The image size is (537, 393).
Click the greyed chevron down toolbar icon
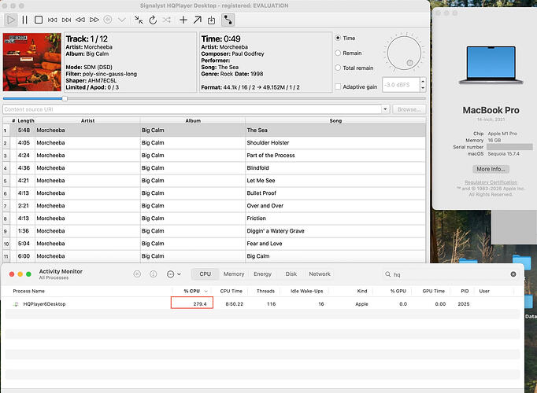point(121,20)
